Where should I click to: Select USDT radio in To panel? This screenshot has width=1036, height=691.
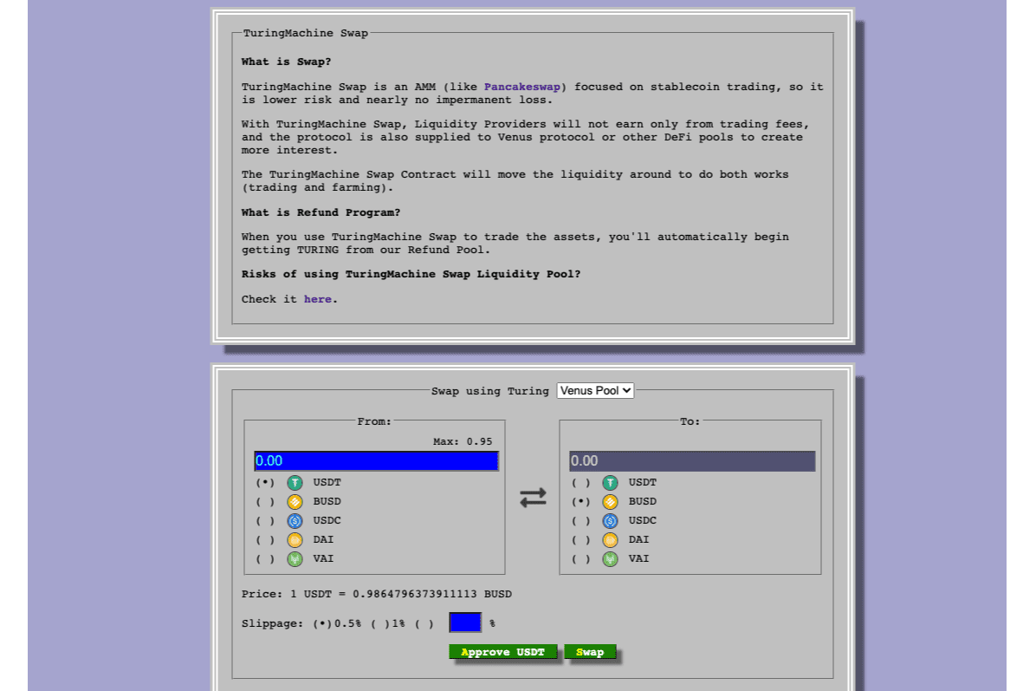580,483
